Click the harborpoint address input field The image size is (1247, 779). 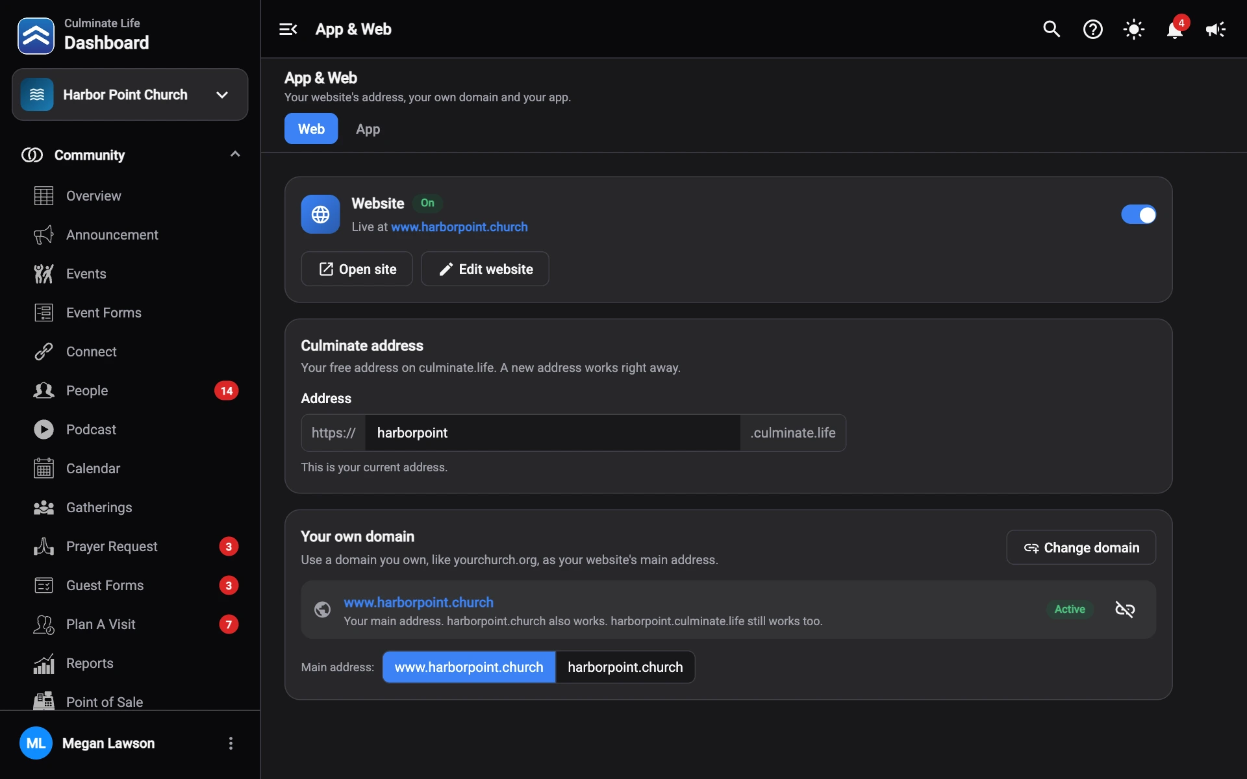[x=553, y=433]
